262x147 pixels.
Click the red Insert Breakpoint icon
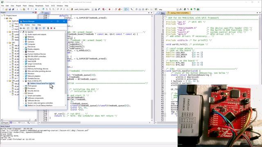(x=109, y=9)
